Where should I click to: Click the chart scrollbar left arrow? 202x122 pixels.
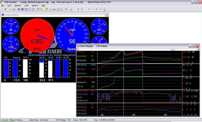coord(78,49)
